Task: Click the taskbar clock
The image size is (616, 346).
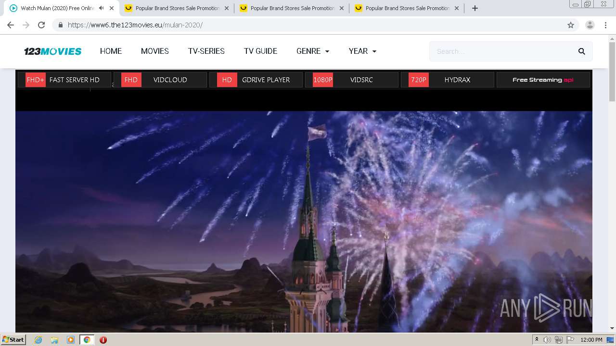Action: pyautogui.click(x=591, y=340)
